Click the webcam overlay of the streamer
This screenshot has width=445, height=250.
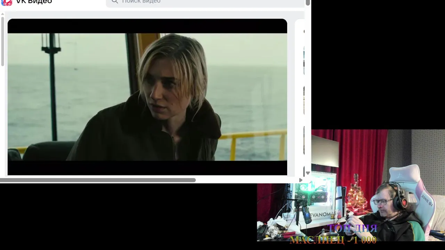(x=351, y=185)
